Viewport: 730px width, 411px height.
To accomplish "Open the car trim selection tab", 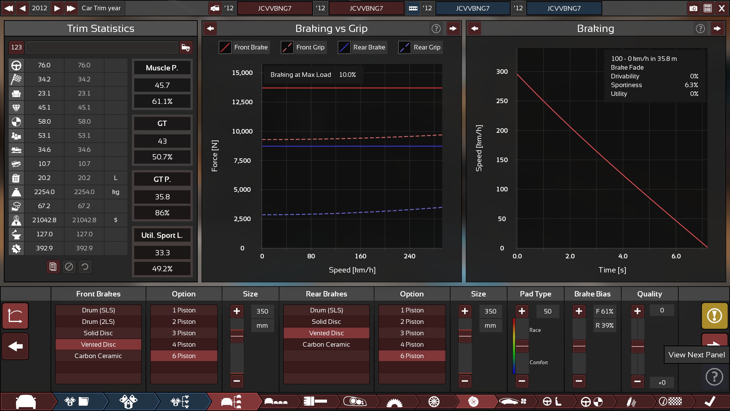I will point(231,402).
